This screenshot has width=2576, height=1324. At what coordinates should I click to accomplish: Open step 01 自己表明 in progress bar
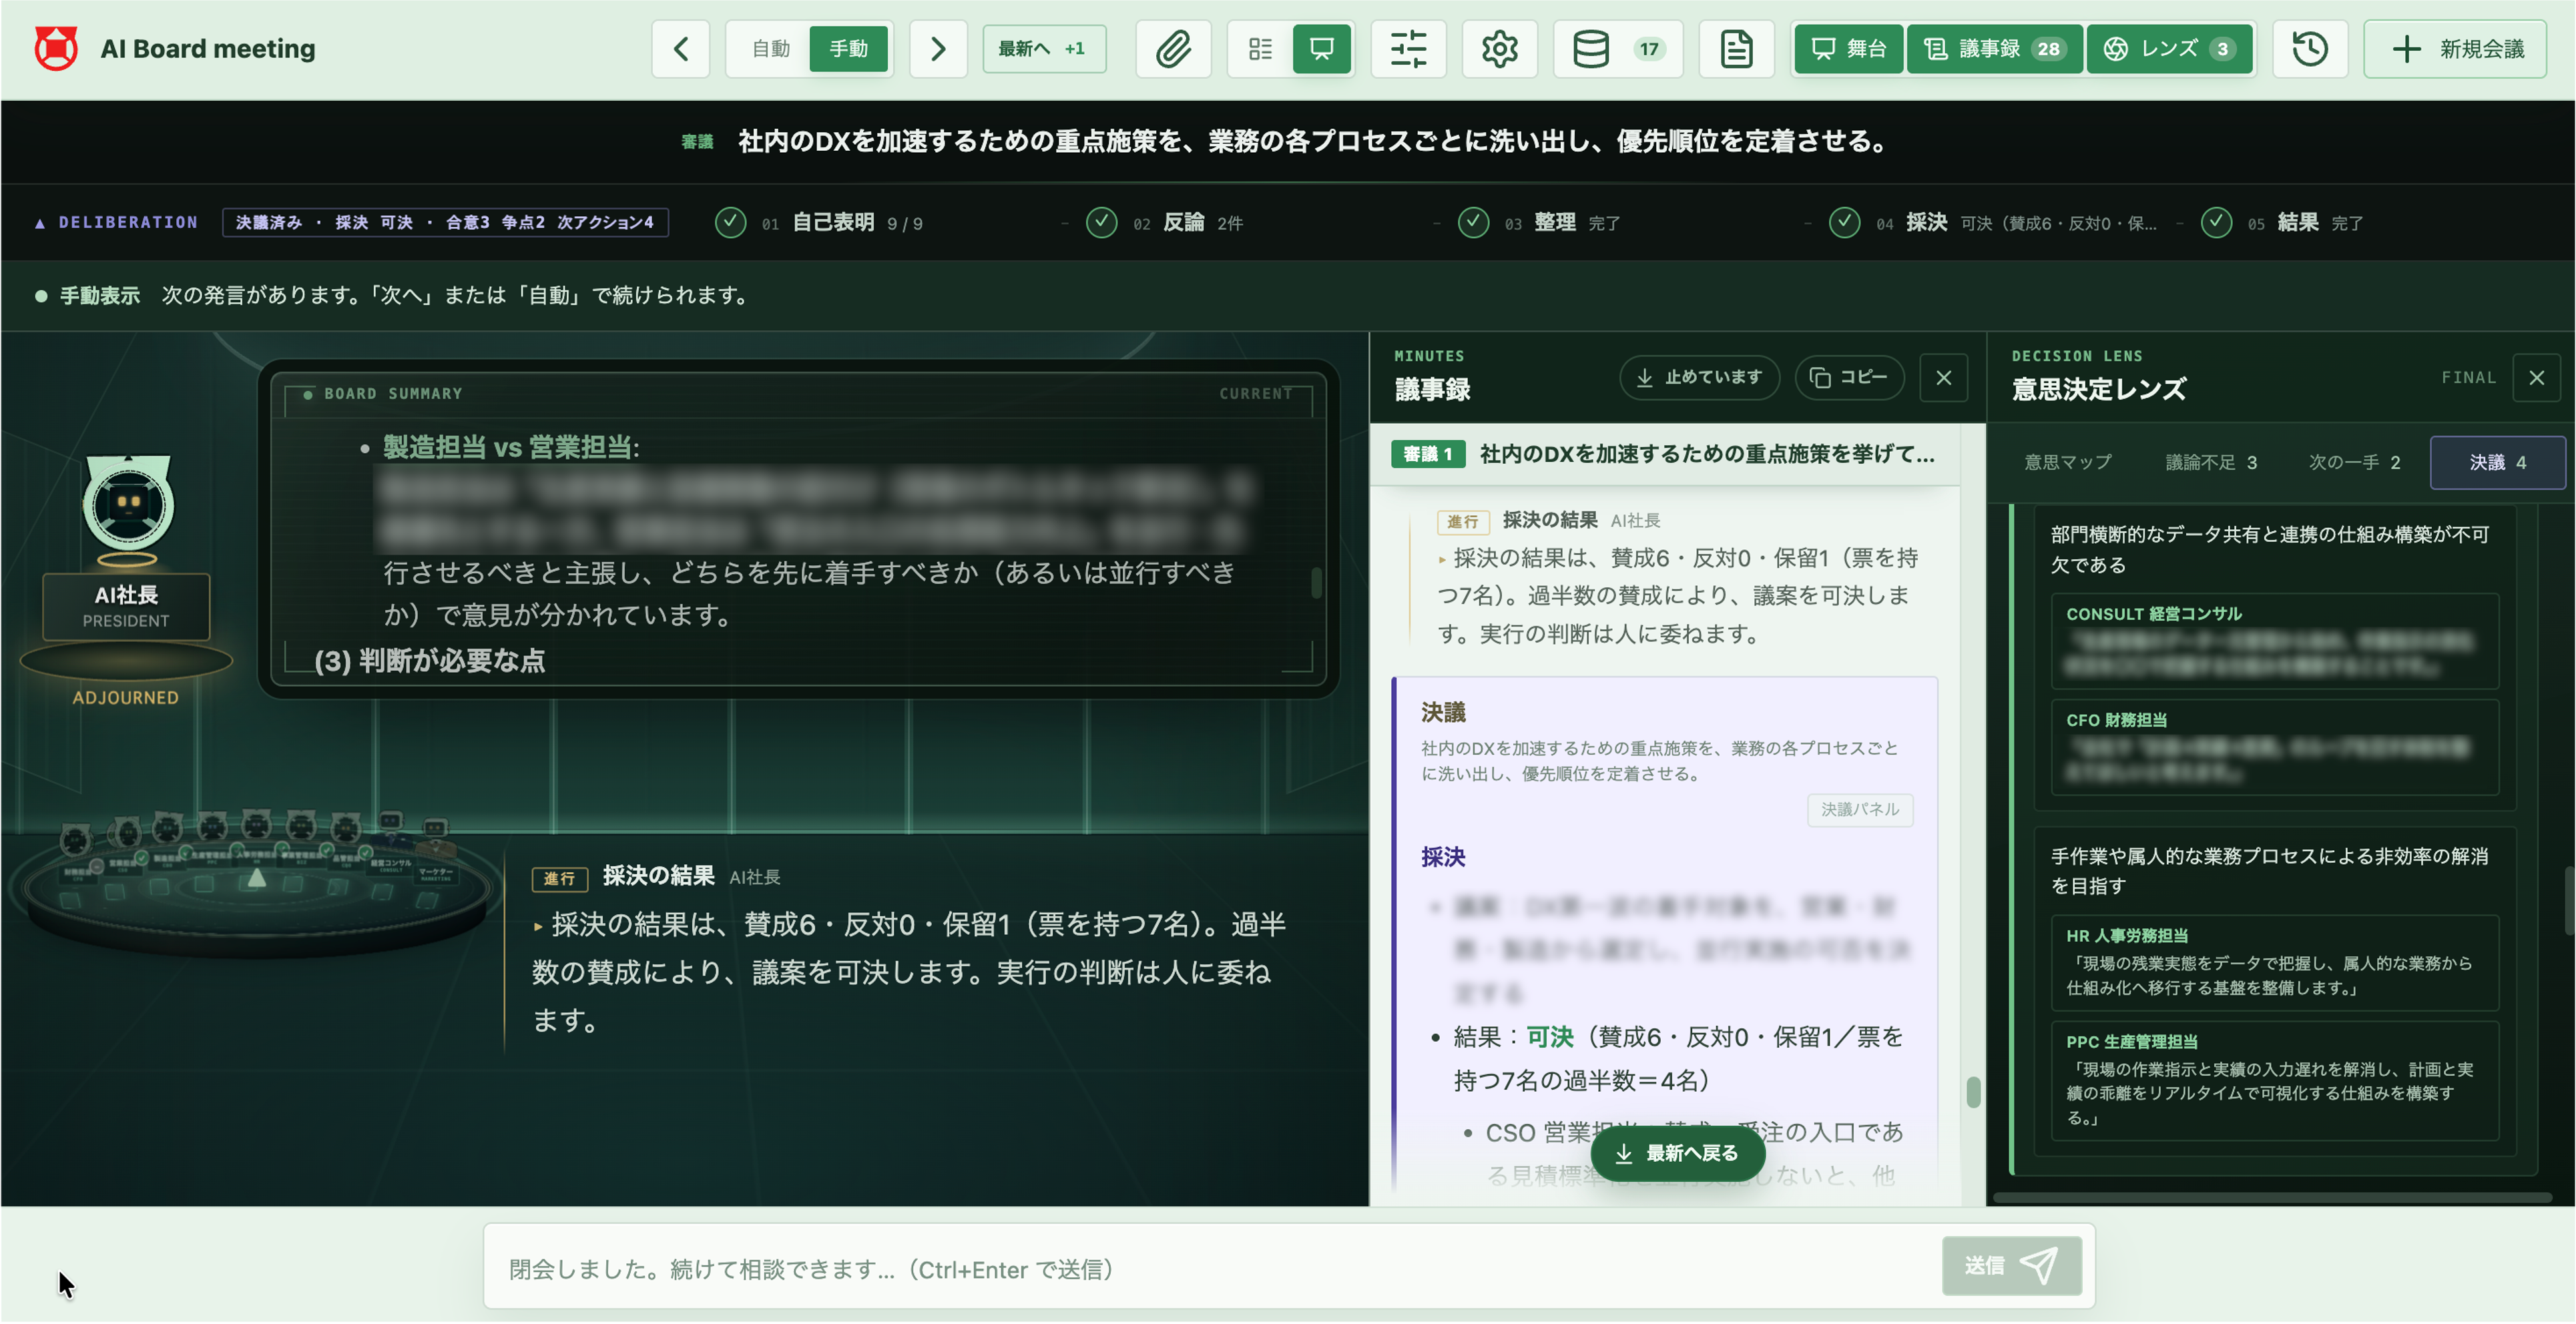pos(820,222)
